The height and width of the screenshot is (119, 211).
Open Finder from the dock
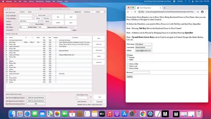coord(13,114)
